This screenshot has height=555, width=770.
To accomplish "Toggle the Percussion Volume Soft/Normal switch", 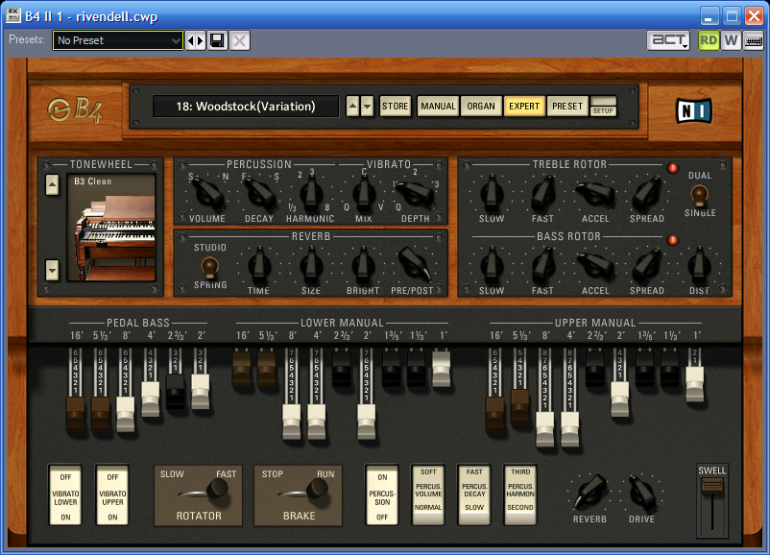I will (x=428, y=495).
